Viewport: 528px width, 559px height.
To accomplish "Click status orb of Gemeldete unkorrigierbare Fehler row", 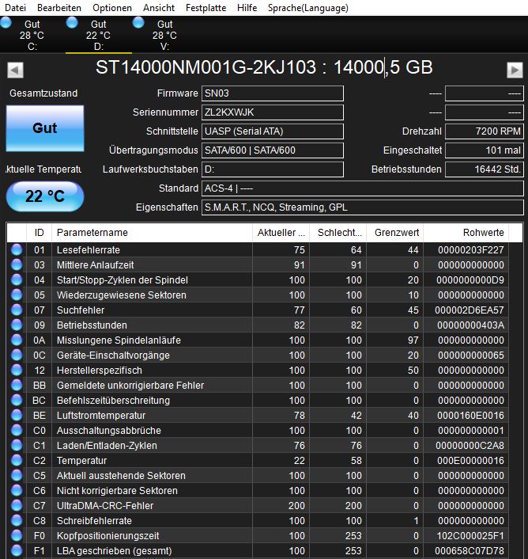I will coord(17,385).
